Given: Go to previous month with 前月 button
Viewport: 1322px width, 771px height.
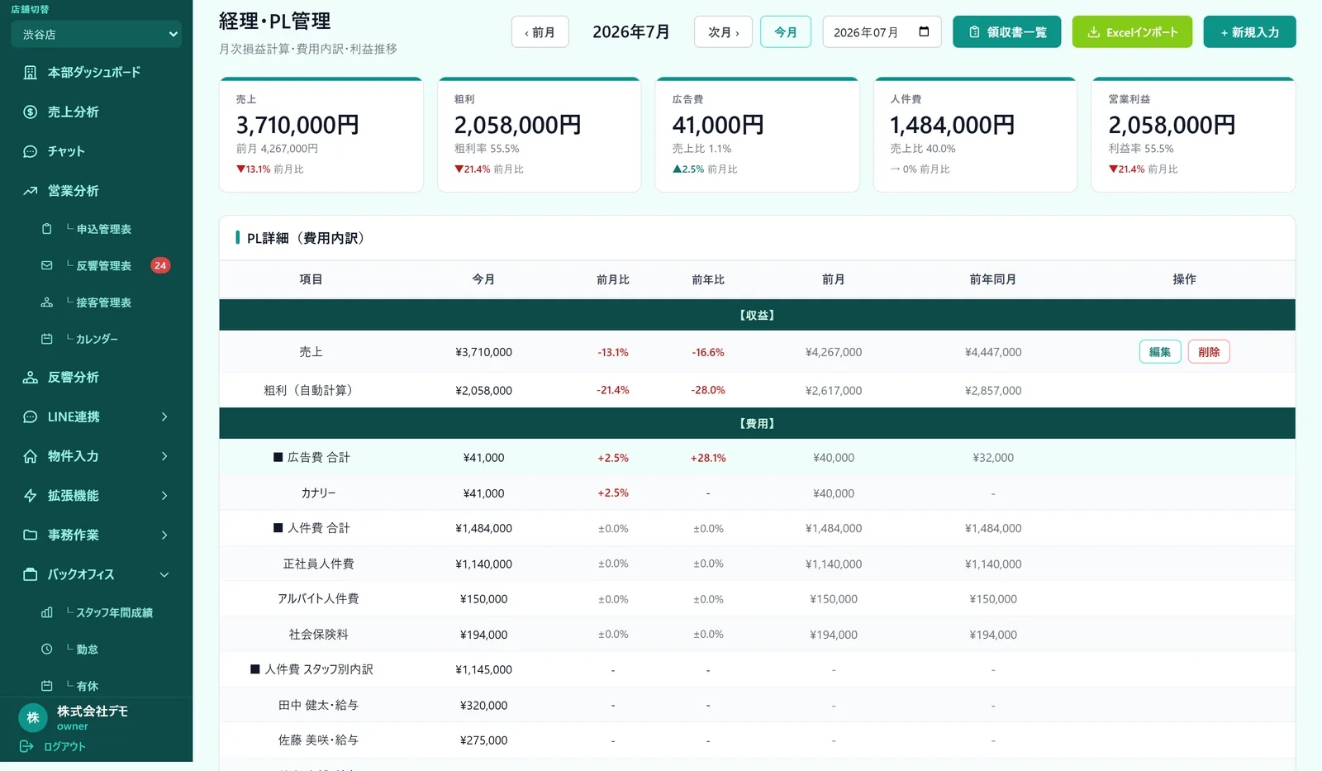Looking at the screenshot, I should (540, 32).
